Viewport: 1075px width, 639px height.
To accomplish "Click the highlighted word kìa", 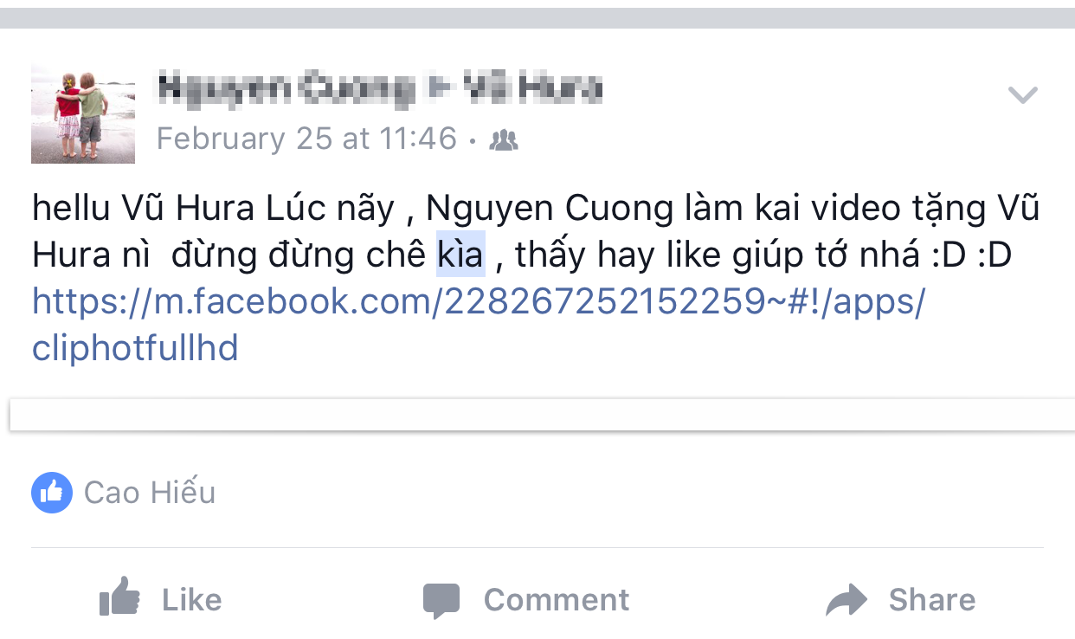I will (460, 255).
